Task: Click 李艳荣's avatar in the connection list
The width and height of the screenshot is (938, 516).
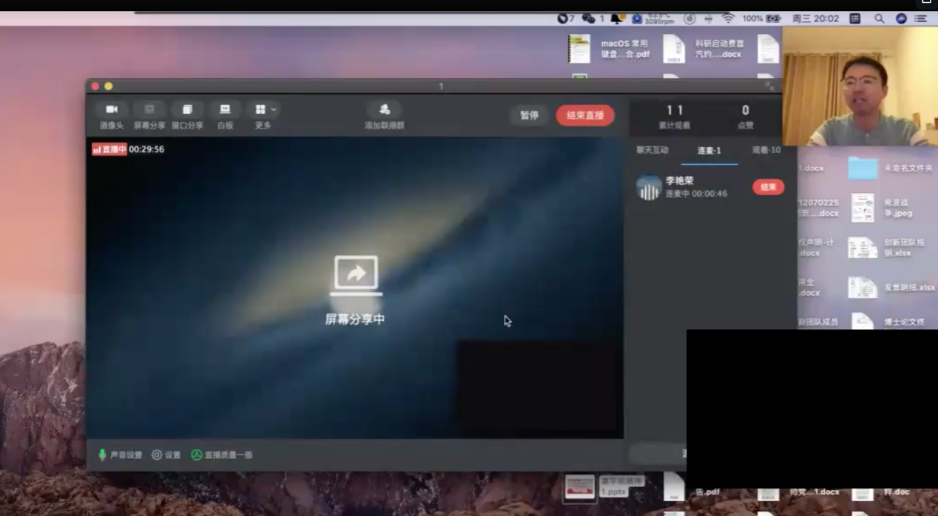Action: [649, 188]
